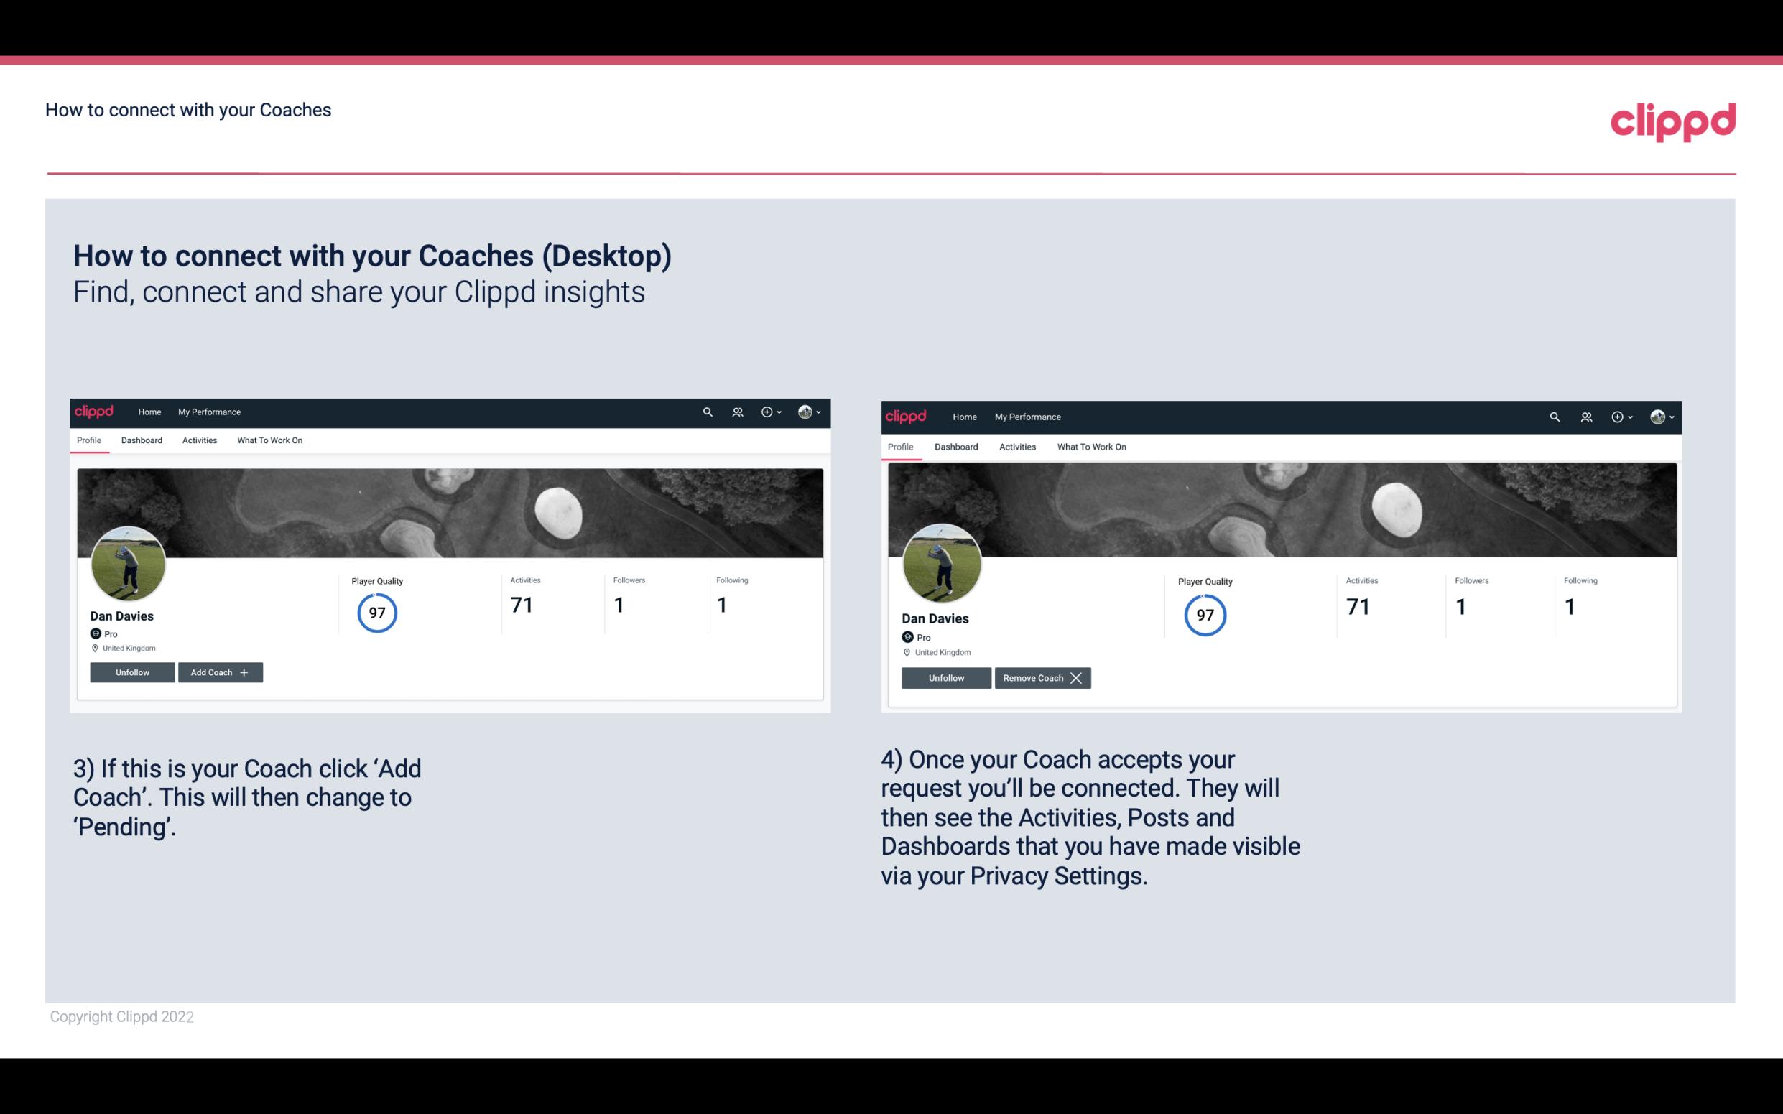Click 'Add Coach' button on left profile
The width and height of the screenshot is (1783, 1114).
[220, 672]
